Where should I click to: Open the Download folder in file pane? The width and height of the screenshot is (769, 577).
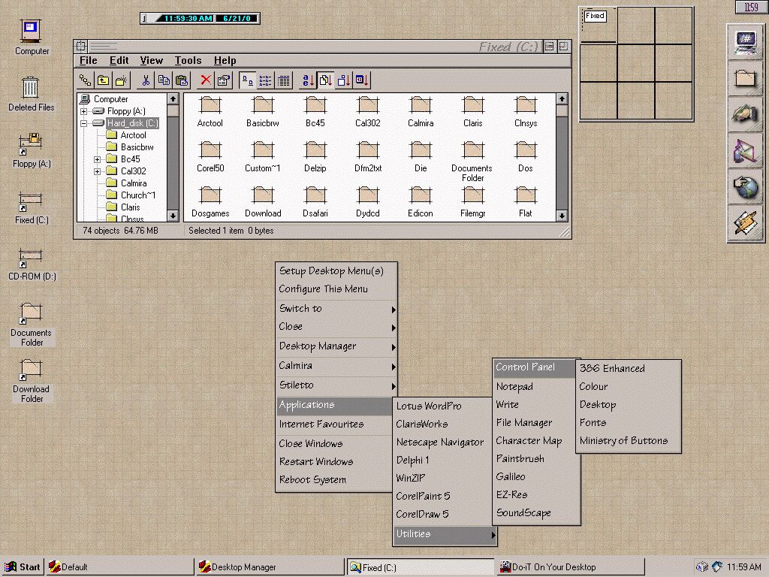point(263,201)
